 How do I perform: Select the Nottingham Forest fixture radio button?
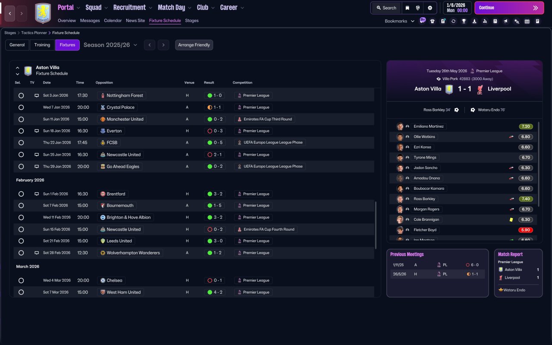[21, 95]
